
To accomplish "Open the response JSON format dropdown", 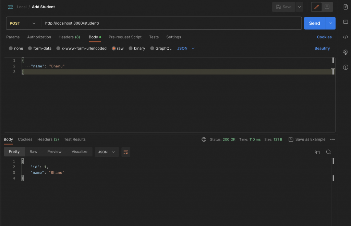I will tap(107, 152).
